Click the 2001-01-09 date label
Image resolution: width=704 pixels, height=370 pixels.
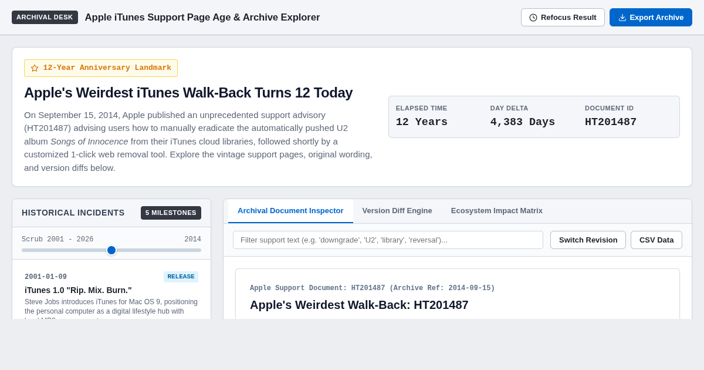pyautogui.click(x=46, y=277)
